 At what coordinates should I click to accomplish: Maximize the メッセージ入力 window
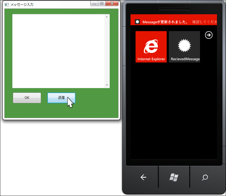(x=102, y=4)
